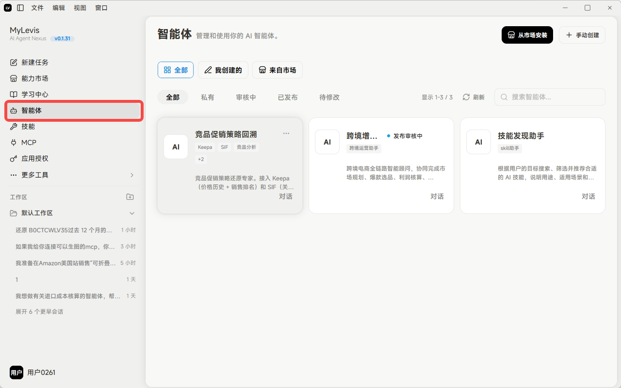Open conversation 还原 B0CTCWLV35过去 12 个月的

[75, 230]
